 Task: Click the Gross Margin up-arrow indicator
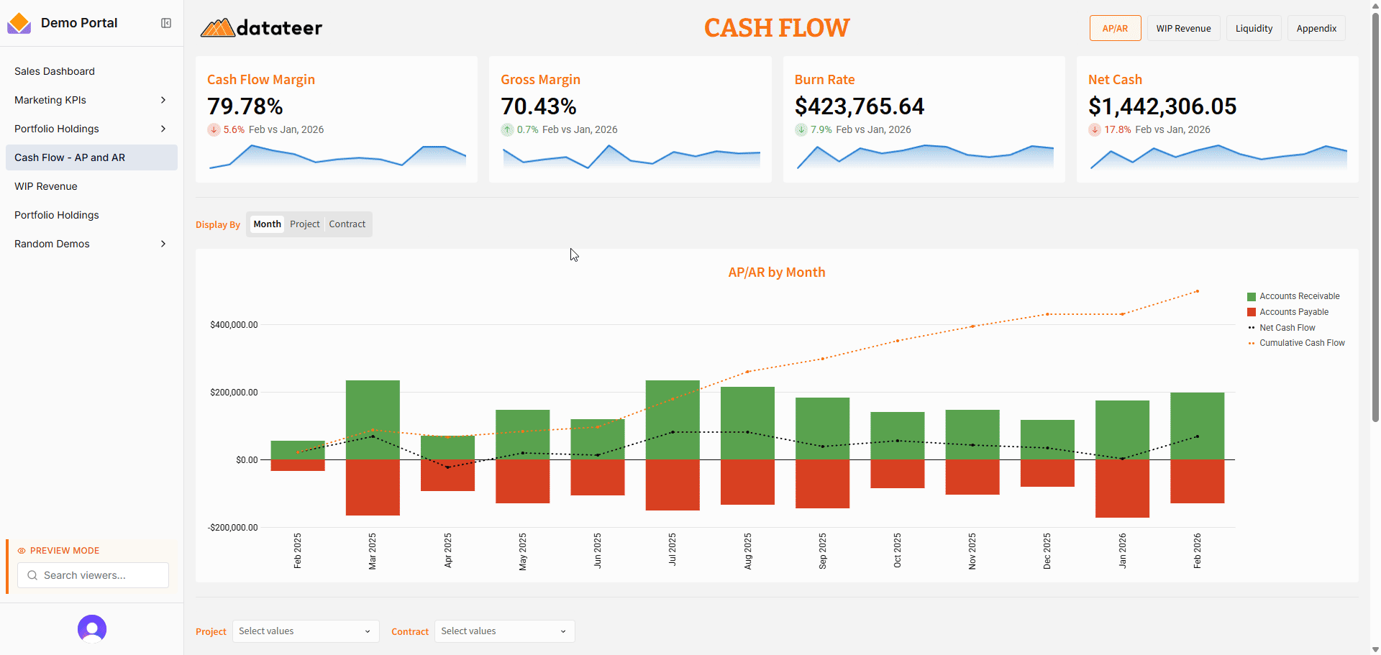click(507, 130)
